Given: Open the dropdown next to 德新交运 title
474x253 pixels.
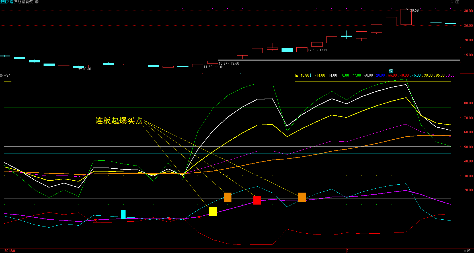Looking at the screenshot, I should pyautogui.click(x=37, y=2).
